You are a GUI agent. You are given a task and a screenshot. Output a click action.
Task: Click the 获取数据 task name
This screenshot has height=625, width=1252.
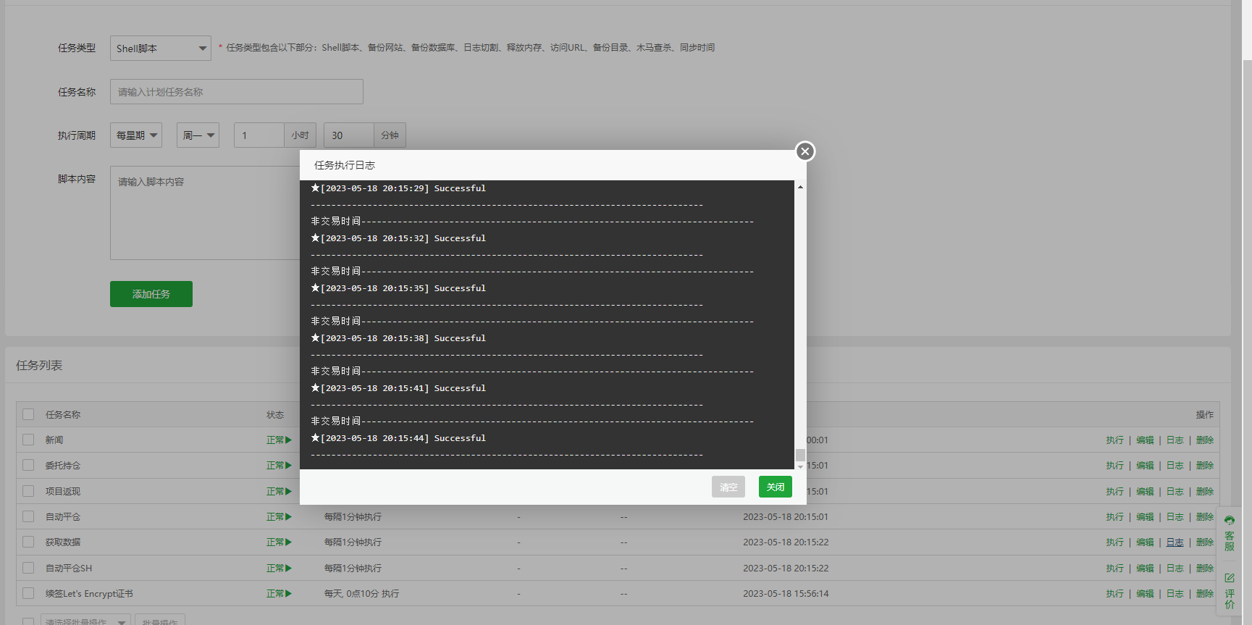[x=63, y=542]
